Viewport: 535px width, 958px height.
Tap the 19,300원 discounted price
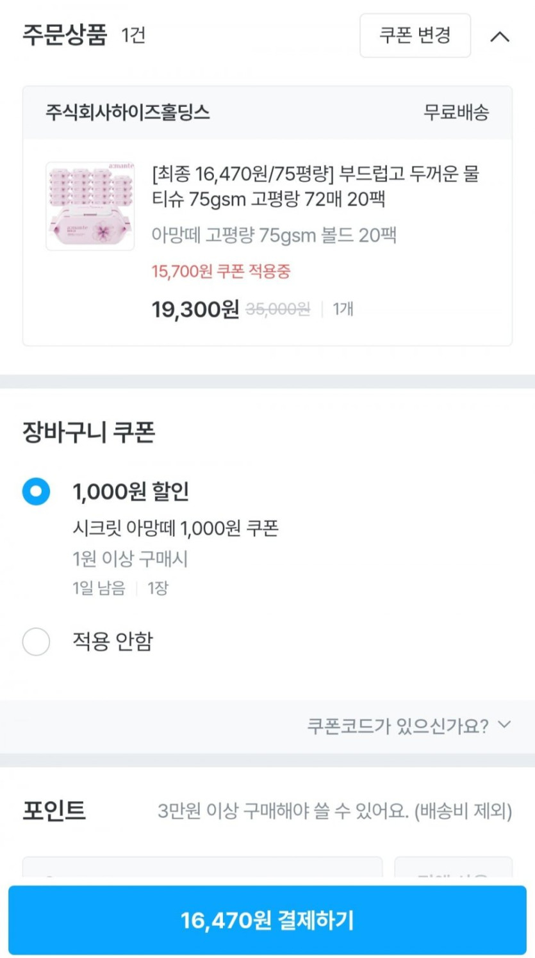pyautogui.click(x=195, y=310)
